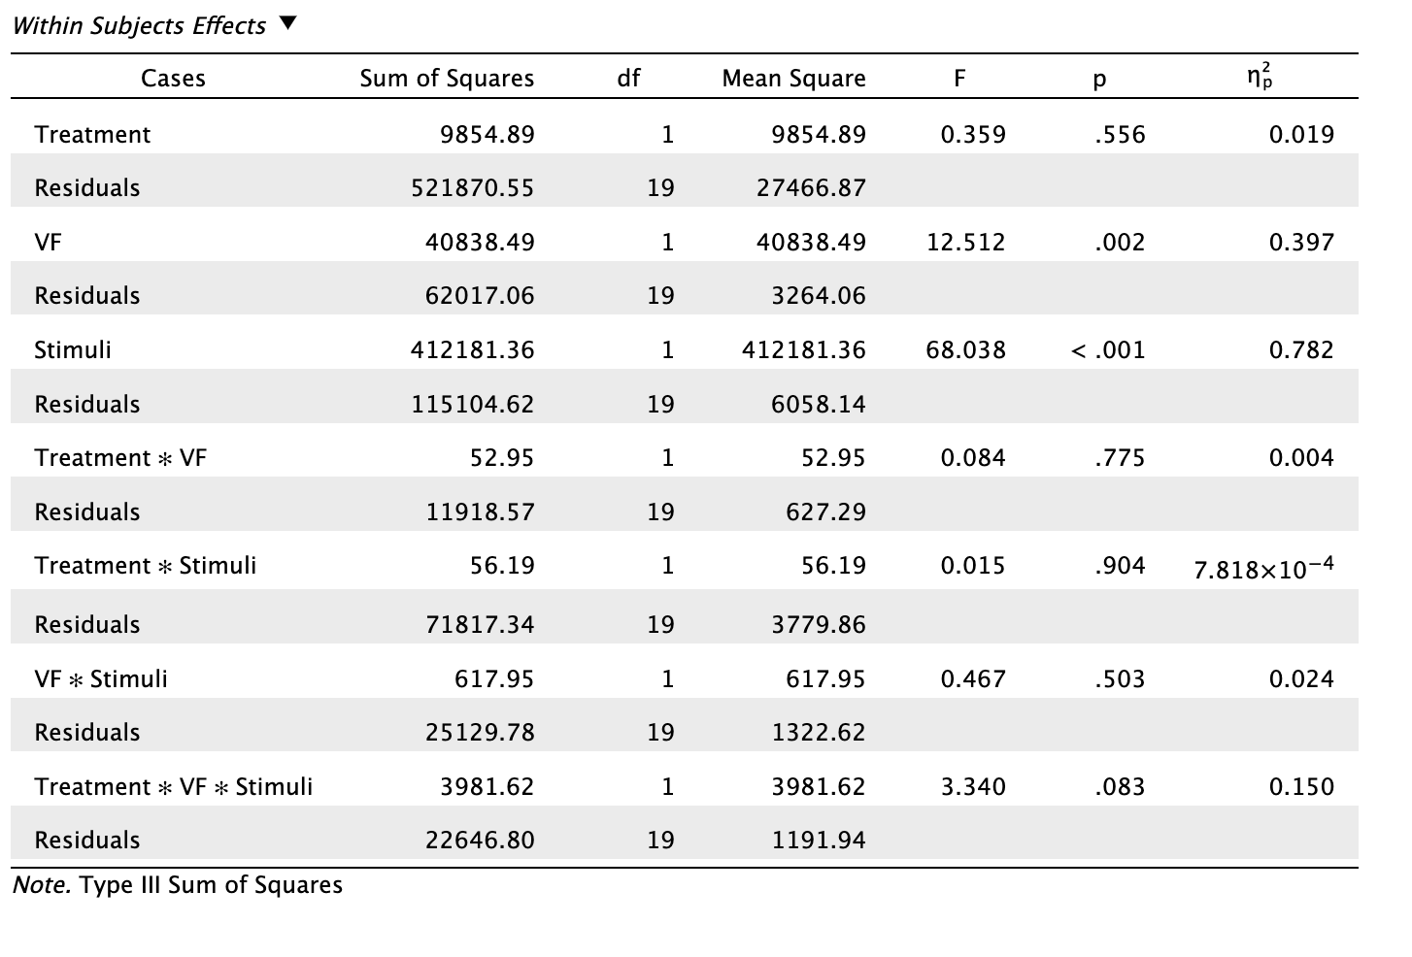Select the VF * Stimuli row label
The width and height of the screenshot is (1412, 957).
pyautogui.click(x=101, y=678)
